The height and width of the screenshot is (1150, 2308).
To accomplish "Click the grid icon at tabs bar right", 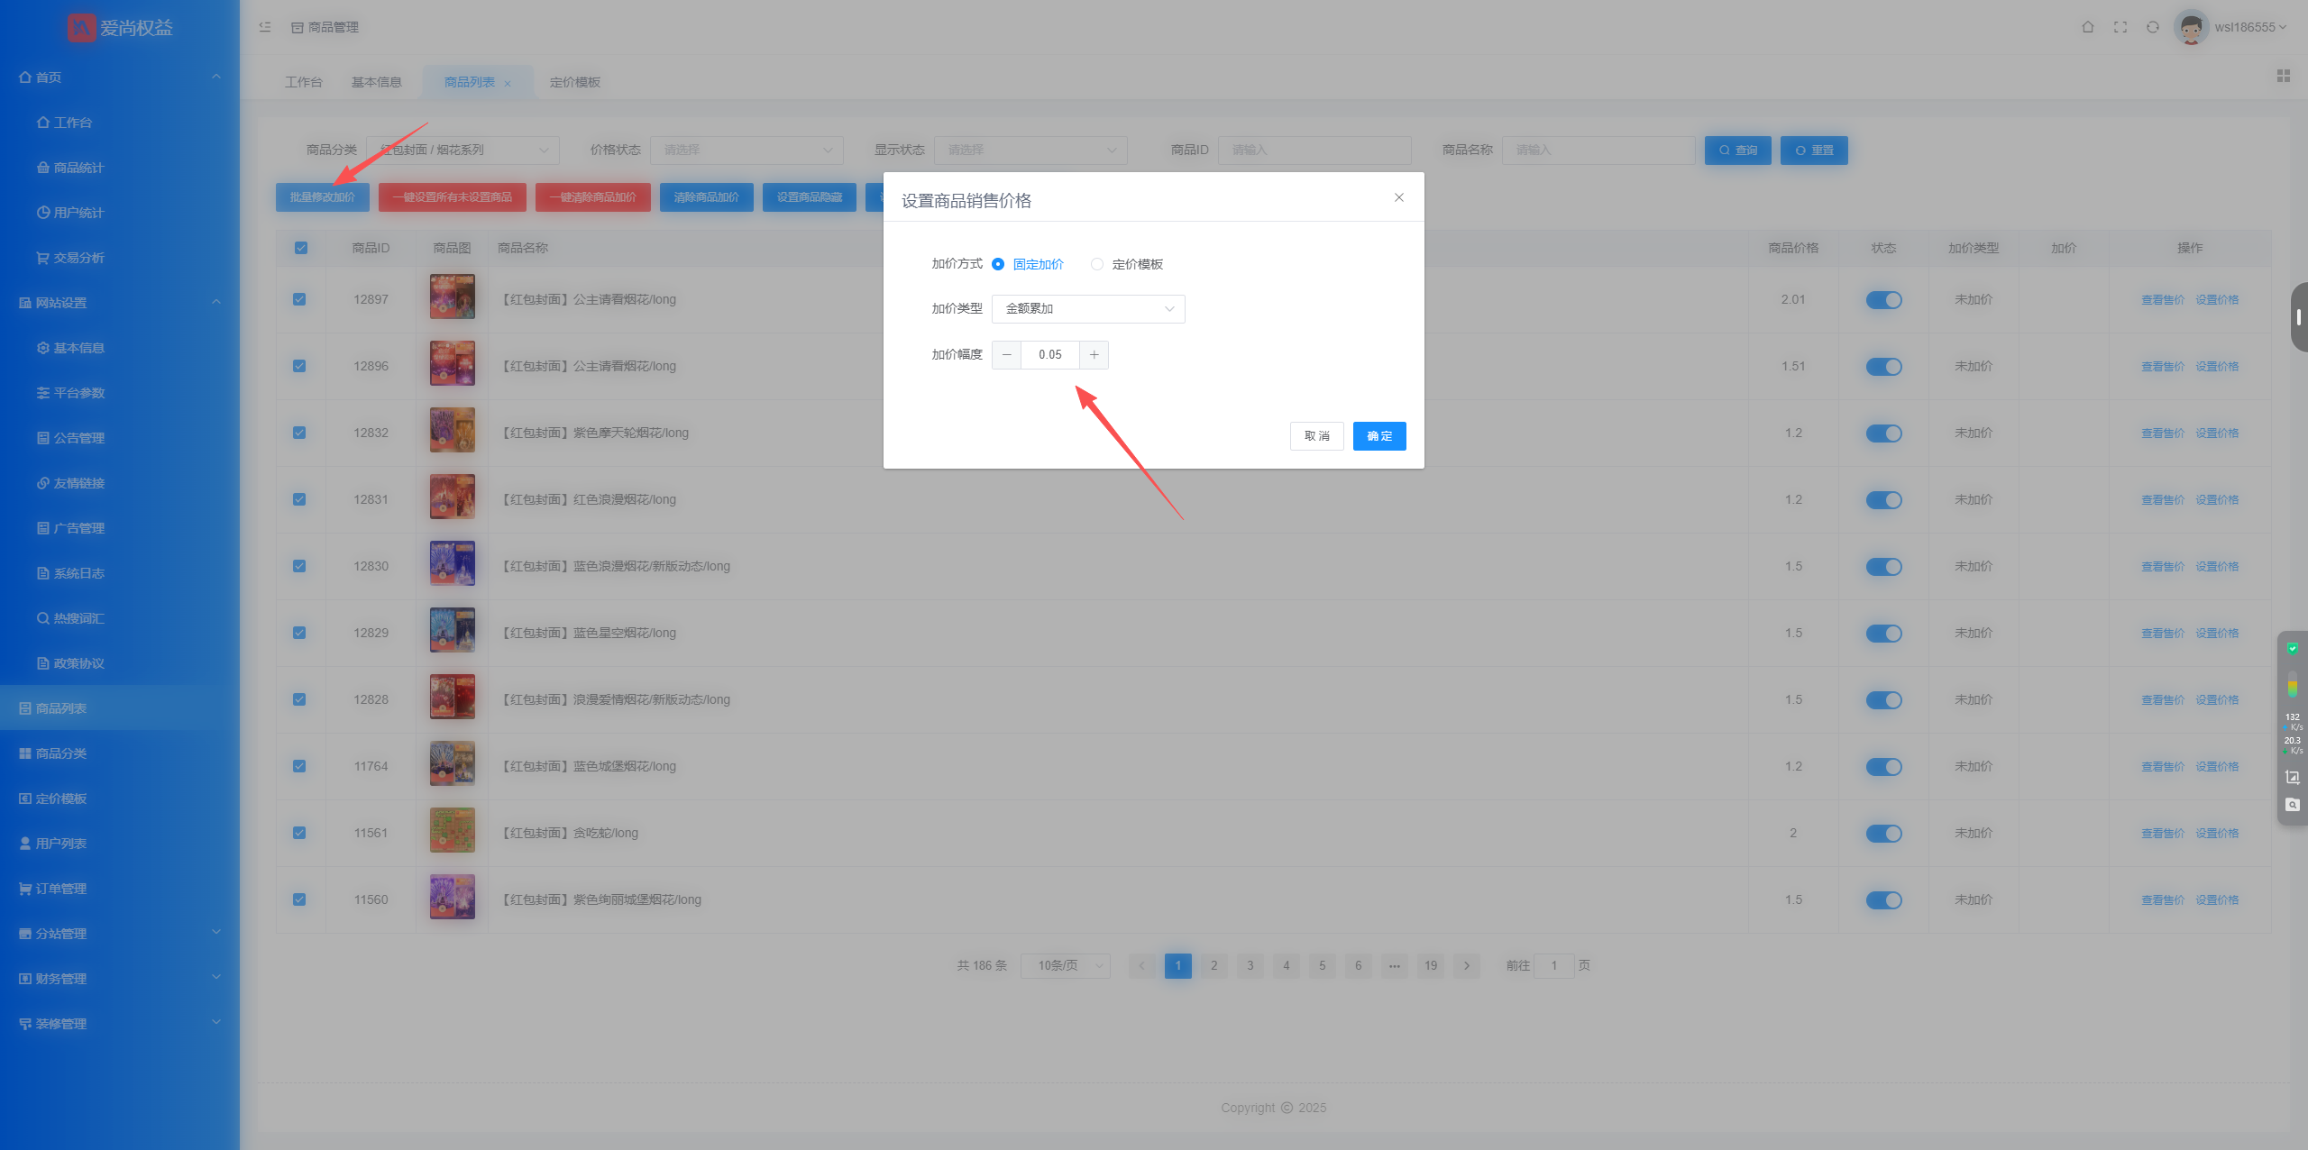I will 2283,76.
